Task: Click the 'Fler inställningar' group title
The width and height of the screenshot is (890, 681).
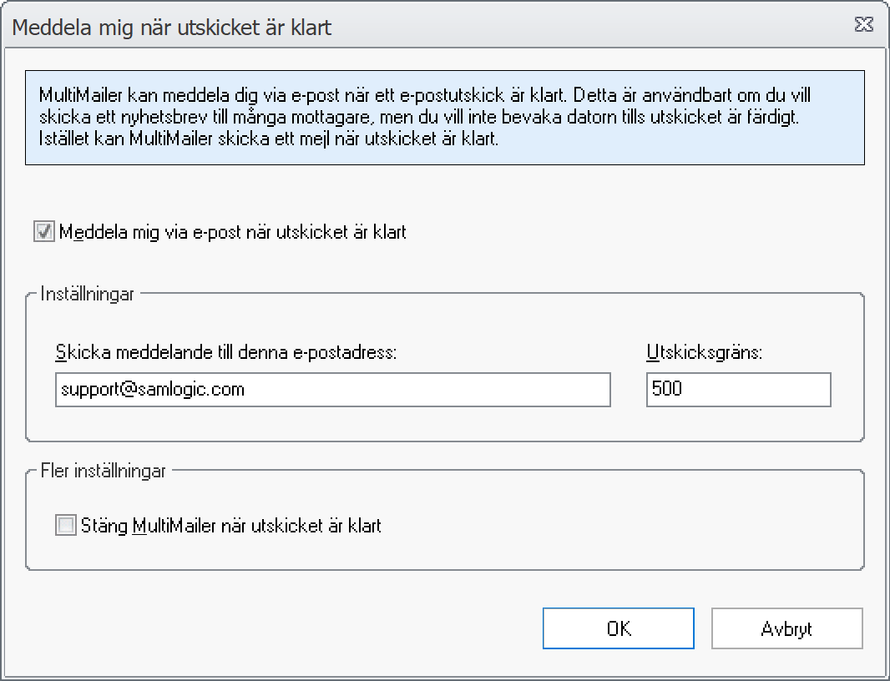Action: coord(104,471)
